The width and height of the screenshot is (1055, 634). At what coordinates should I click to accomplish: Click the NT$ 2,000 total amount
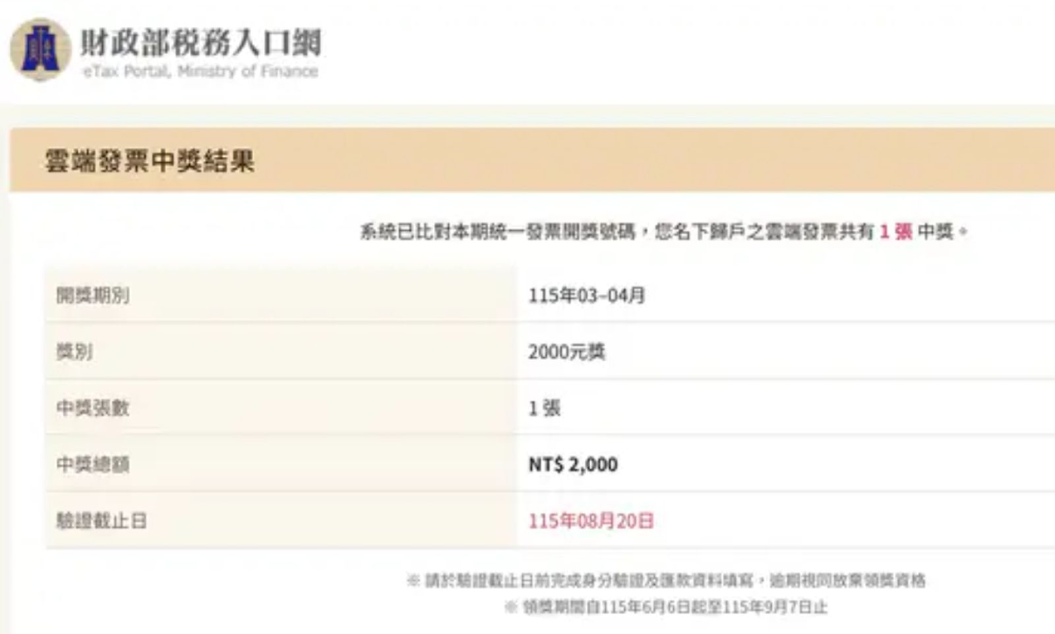click(x=573, y=465)
